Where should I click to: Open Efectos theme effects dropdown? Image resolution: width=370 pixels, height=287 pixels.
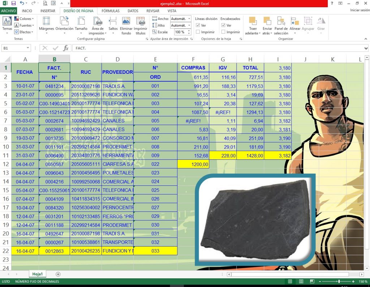(x=23, y=32)
